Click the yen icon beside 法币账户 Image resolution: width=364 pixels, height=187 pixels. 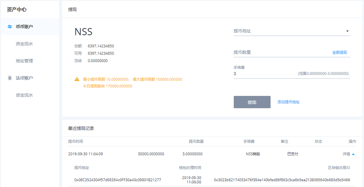pyautogui.click(x=10, y=78)
